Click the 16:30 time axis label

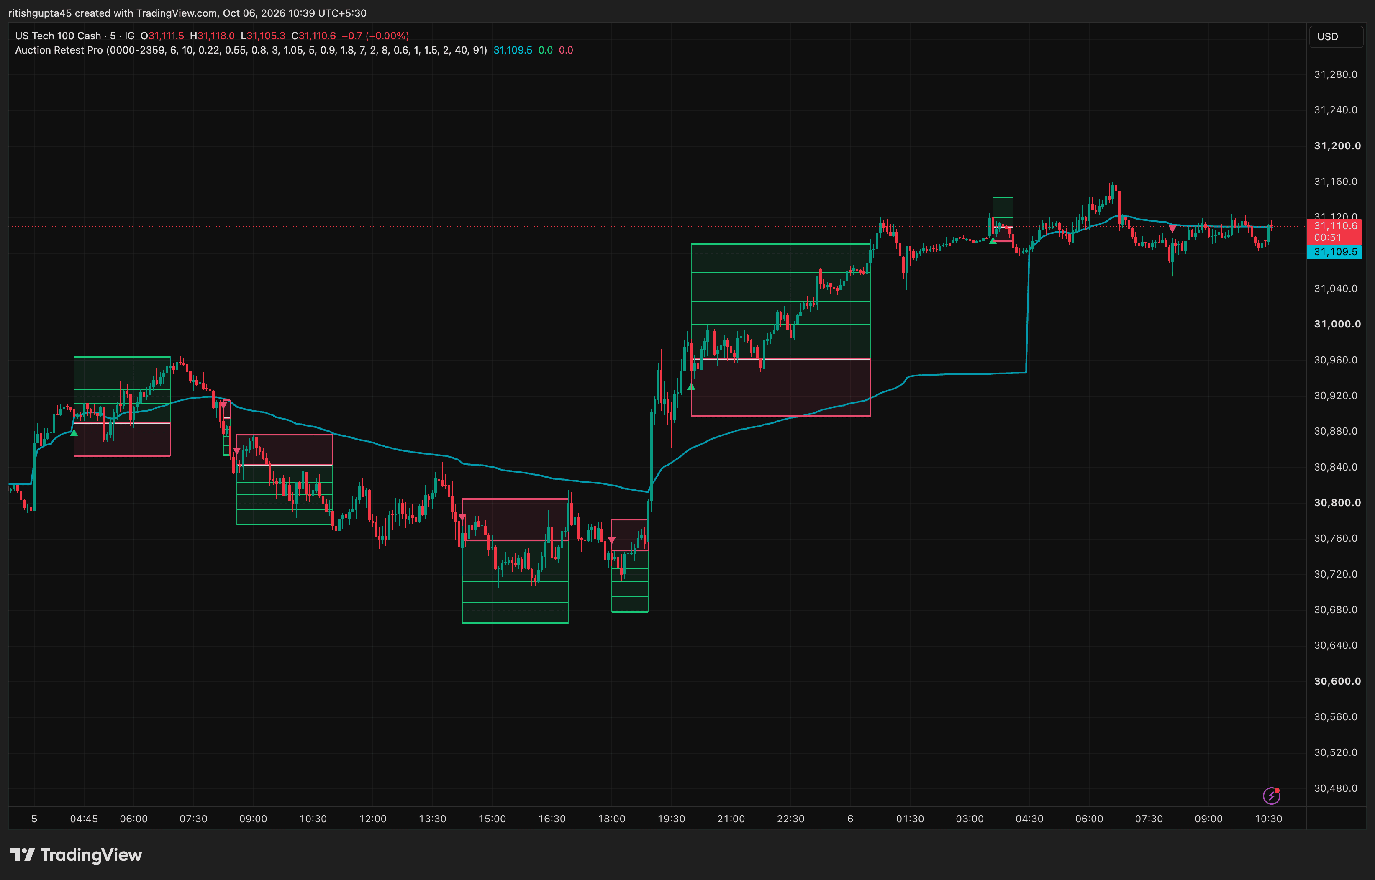[552, 819]
